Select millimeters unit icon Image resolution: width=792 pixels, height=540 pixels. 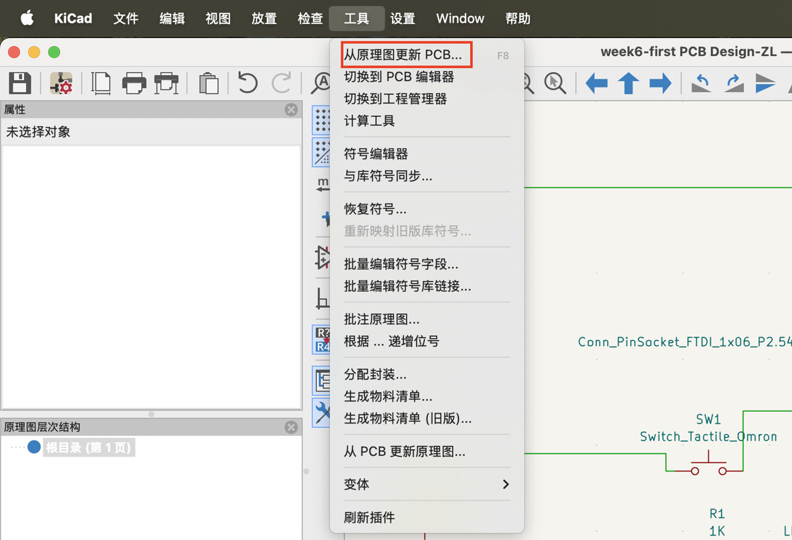click(323, 184)
